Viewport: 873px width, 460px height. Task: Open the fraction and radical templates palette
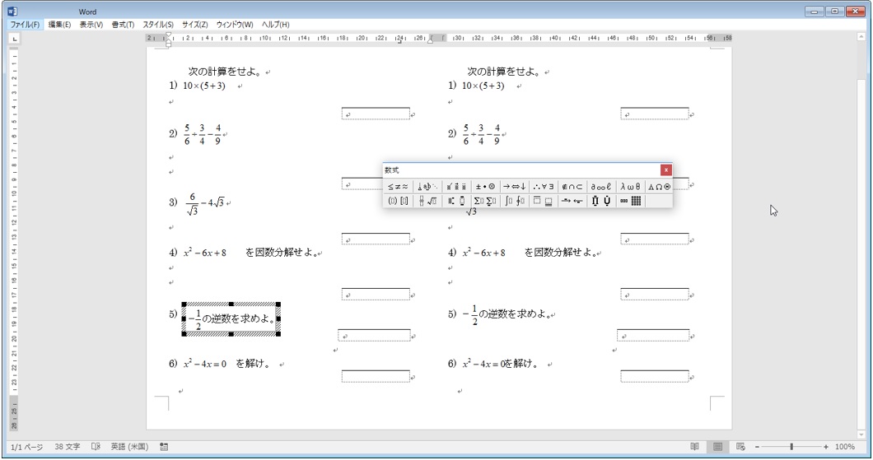[427, 202]
